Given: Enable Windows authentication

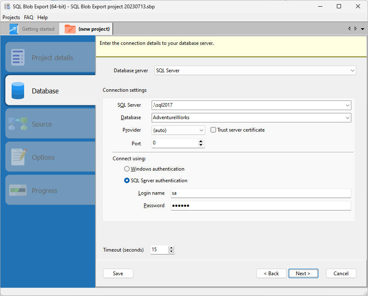Looking at the screenshot, I should [x=127, y=169].
